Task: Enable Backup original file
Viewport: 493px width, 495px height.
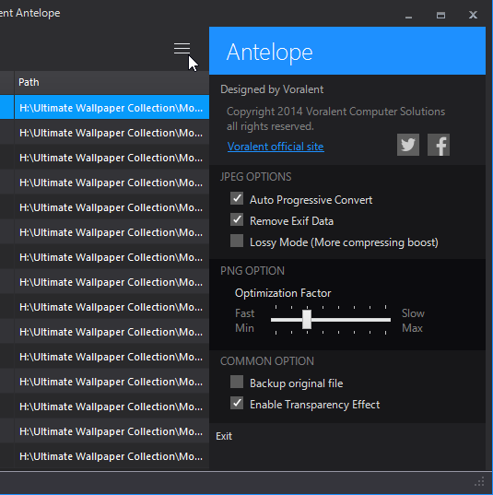Action: (x=237, y=382)
